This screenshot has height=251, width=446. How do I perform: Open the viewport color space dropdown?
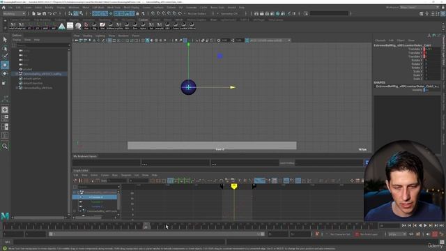tap(270, 40)
